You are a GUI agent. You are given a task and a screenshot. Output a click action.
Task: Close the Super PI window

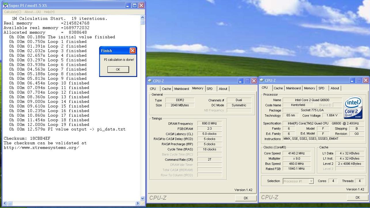[x=141, y=5]
